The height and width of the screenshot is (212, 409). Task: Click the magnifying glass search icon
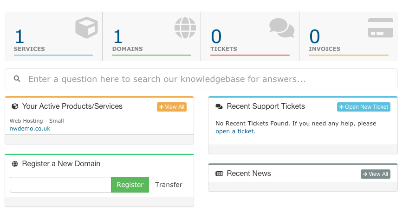tap(17, 79)
